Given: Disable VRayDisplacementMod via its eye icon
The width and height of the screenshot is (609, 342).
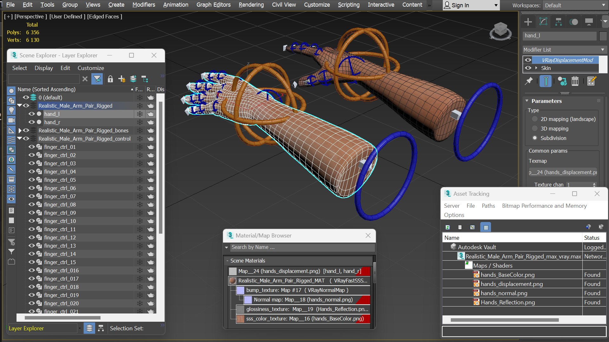Looking at the screenshot, I should 528,60.
